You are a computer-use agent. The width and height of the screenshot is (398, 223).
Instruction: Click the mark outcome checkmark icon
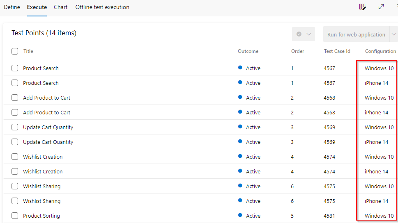(x=299, y=34)
